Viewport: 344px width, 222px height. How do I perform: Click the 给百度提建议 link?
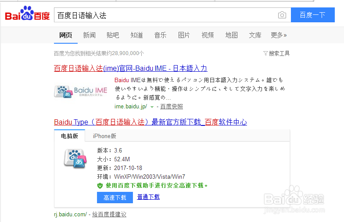coord(109,214)
